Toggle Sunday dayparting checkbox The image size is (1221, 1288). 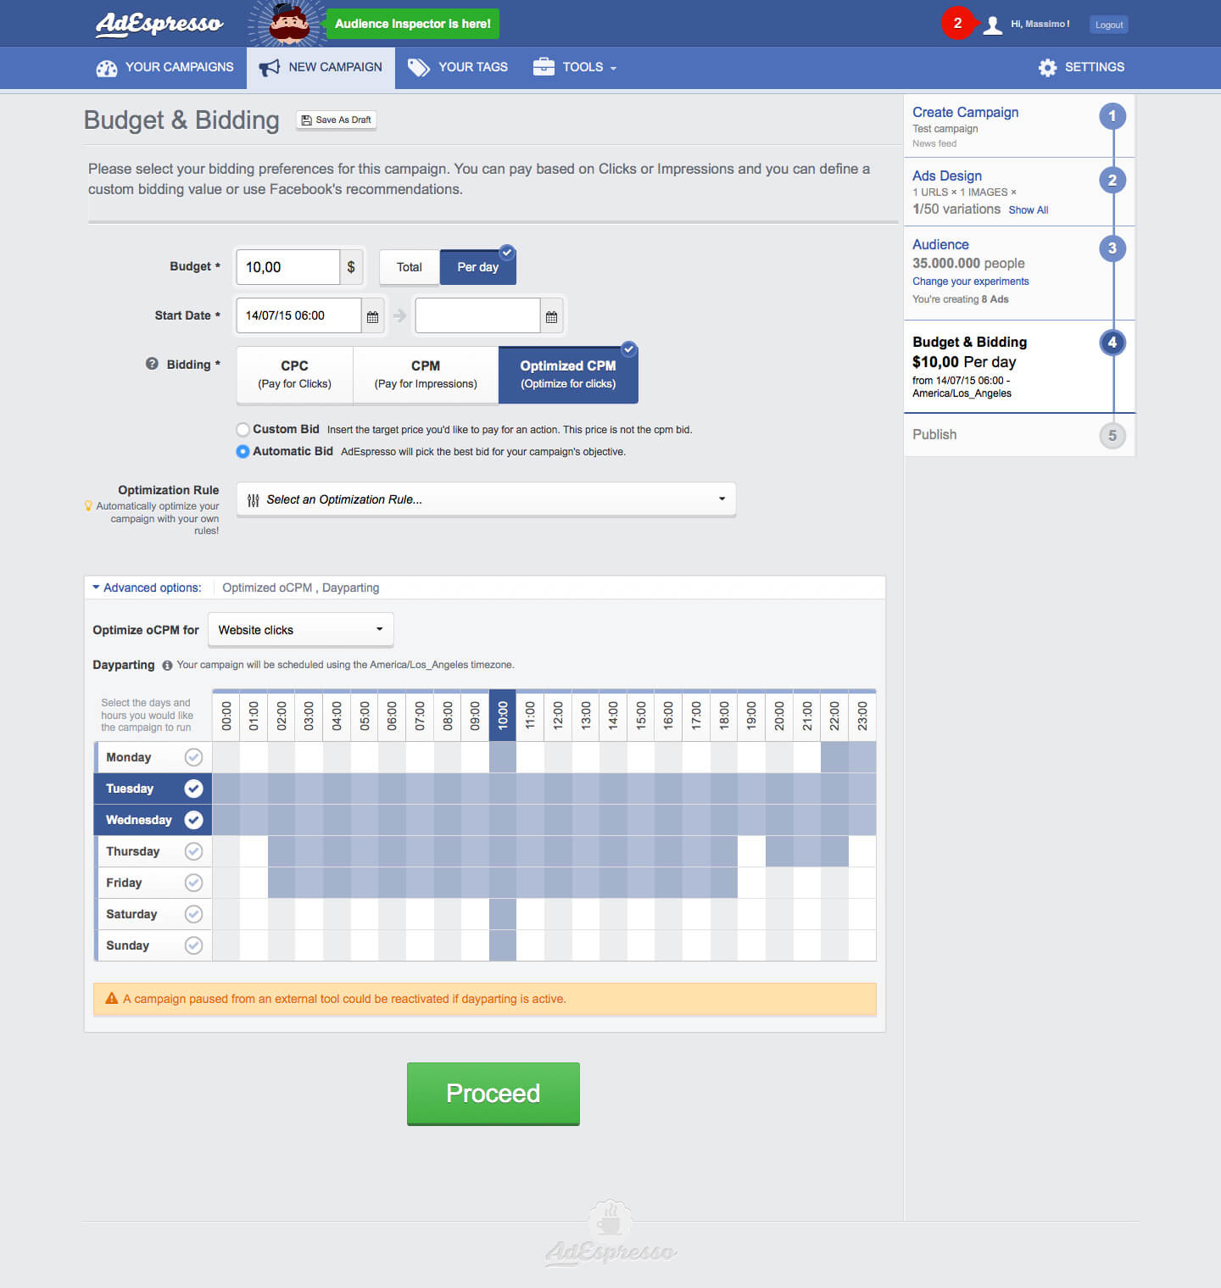193,945
